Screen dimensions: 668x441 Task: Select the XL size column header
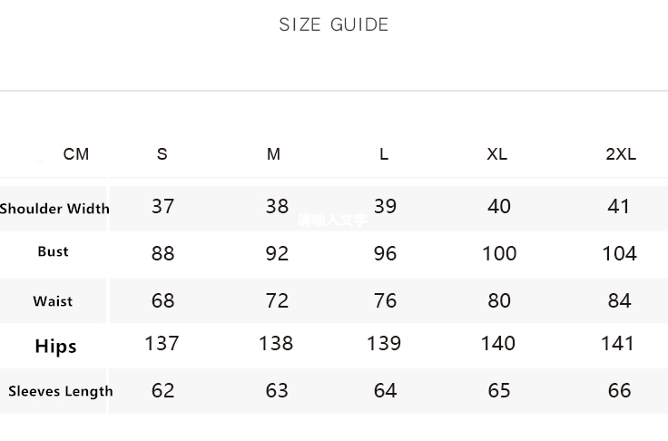coord(497,154)
